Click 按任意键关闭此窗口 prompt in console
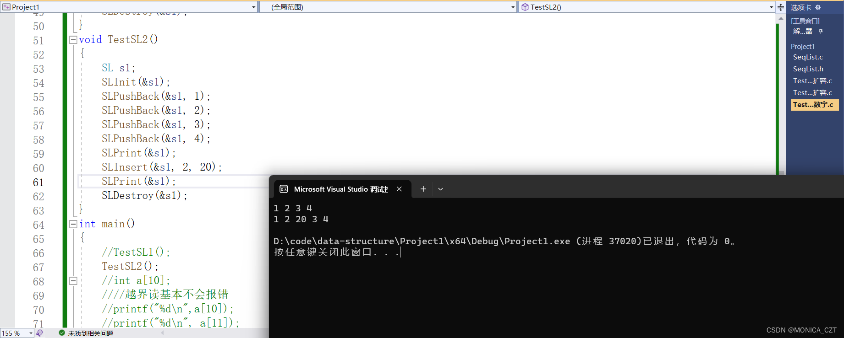 [337, 252]
